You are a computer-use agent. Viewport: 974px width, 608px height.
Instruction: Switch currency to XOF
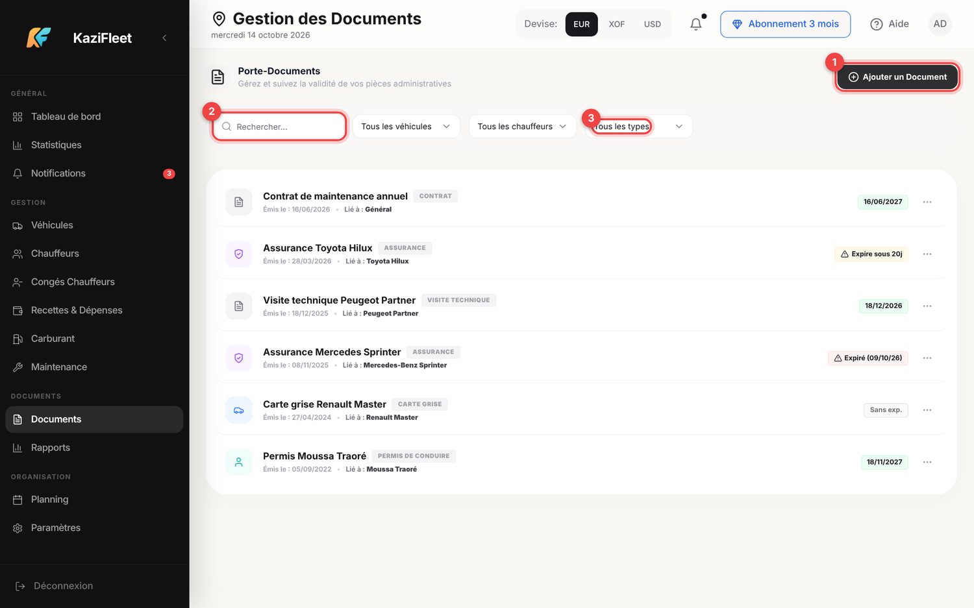[617, 24]
